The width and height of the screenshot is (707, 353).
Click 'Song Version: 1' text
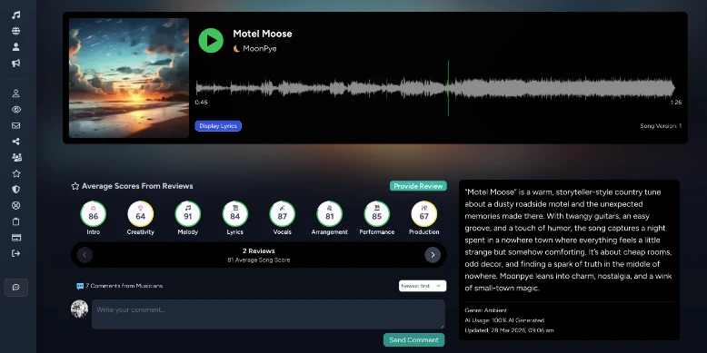coord(661,126)
